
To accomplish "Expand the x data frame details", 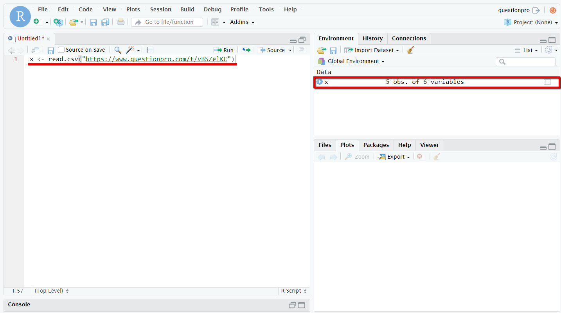I will (x=320, y=82).
